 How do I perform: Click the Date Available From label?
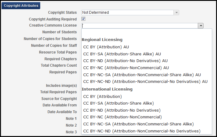(x=60, y=105)
